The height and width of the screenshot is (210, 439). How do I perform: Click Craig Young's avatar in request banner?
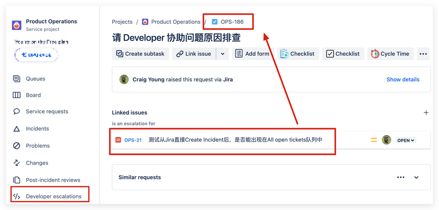[x=124, y=80]
